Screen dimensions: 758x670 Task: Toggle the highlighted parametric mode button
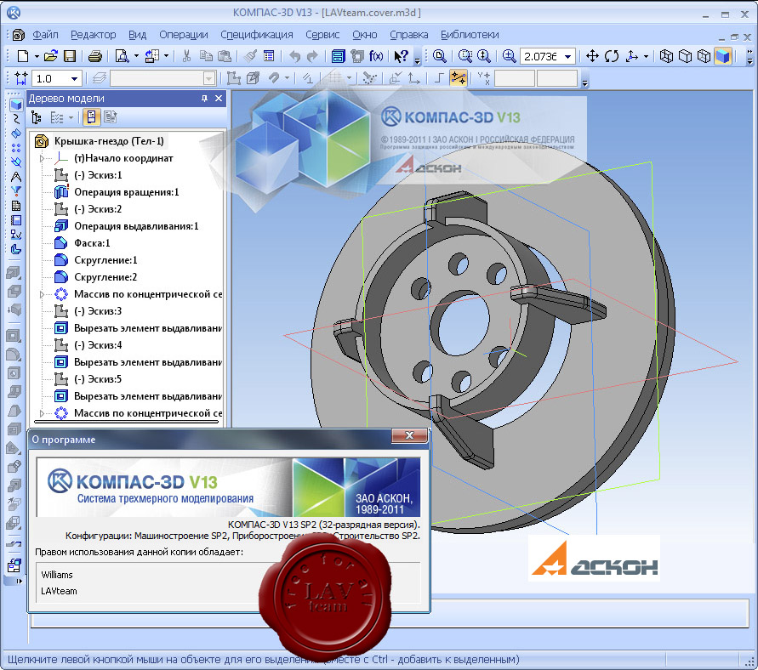(x=459, y=78)
